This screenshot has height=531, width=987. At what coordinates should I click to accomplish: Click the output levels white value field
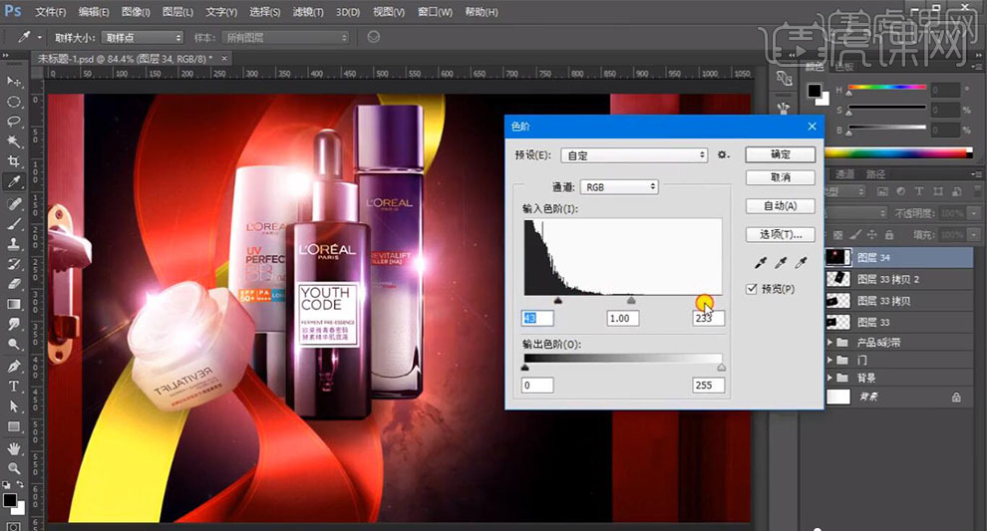tap(708, 385)
